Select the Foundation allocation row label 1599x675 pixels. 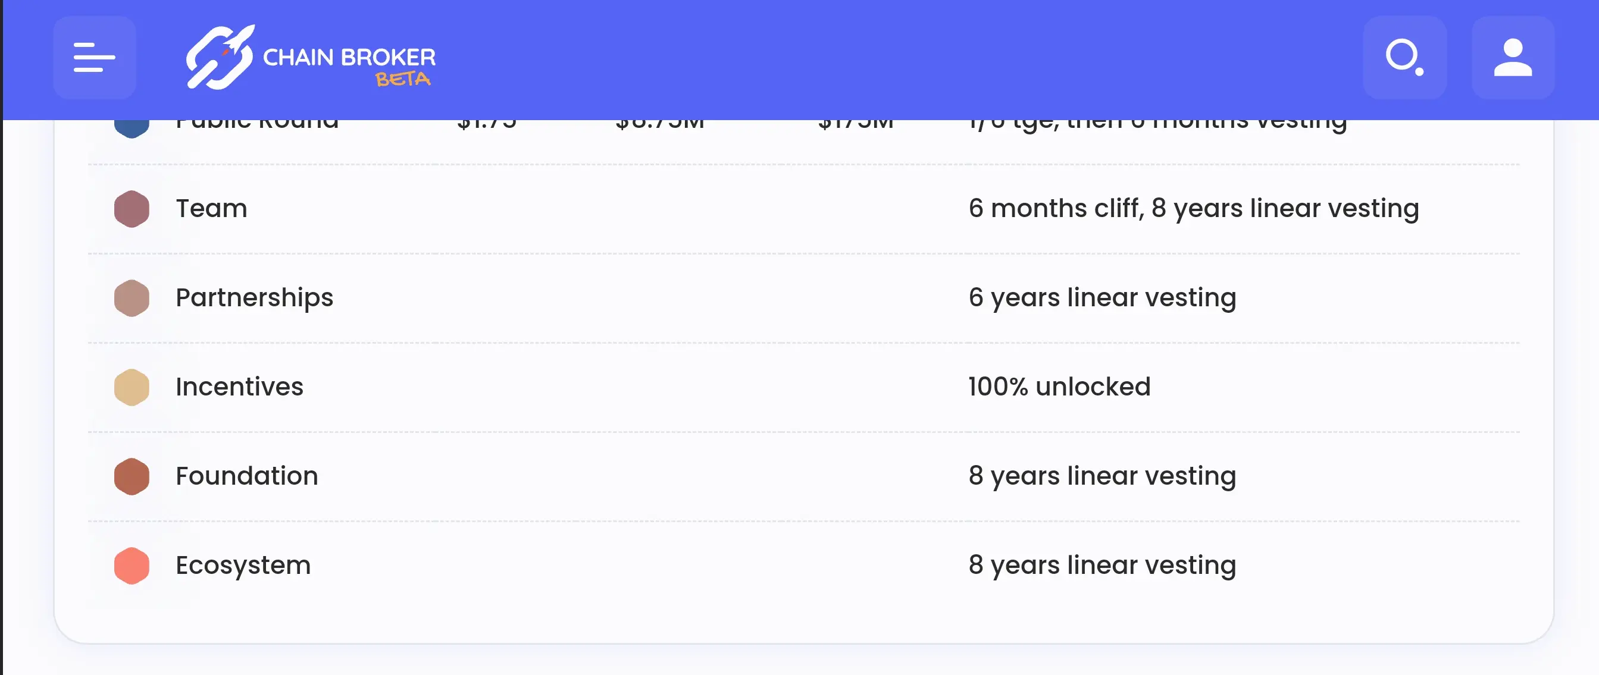pos(246,476)
